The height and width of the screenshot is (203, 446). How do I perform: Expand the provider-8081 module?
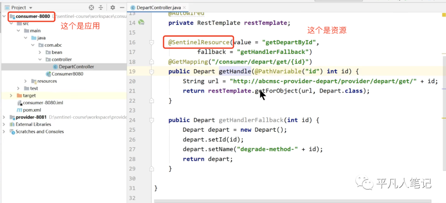point(4,117)
